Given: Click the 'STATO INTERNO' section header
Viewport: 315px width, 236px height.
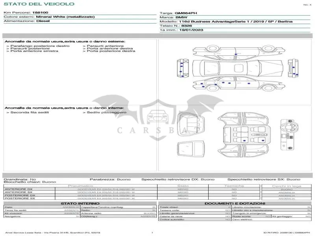Looking at the screenshot, I should pos(80,203).
